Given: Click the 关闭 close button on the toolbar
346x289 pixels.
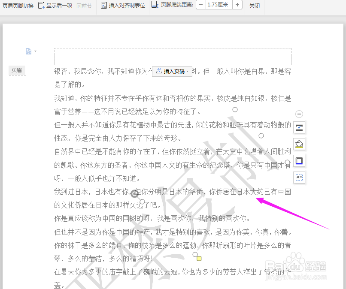Looking at the screenshot, I should [x=254, y=6].
